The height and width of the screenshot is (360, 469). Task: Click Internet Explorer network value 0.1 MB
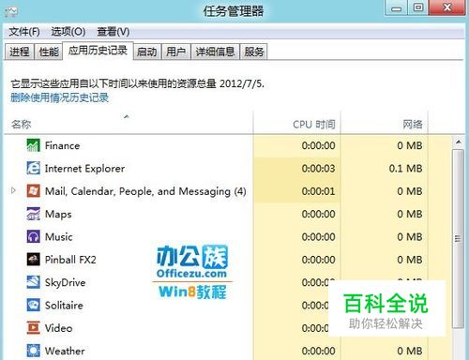405,169
